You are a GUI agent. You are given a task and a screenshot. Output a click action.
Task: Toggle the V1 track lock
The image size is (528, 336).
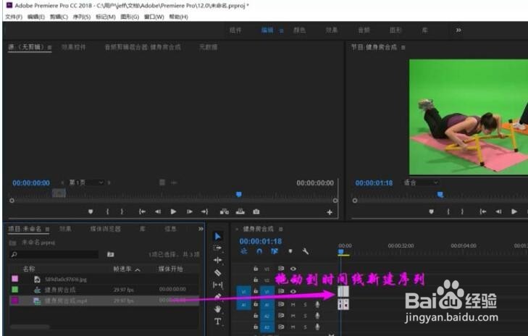coord(256,291)
